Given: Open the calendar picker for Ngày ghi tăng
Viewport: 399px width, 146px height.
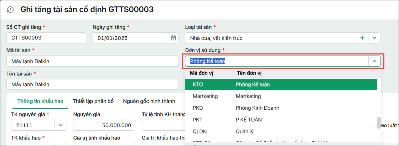Looking at the screenshot, I should click(173, 38).
